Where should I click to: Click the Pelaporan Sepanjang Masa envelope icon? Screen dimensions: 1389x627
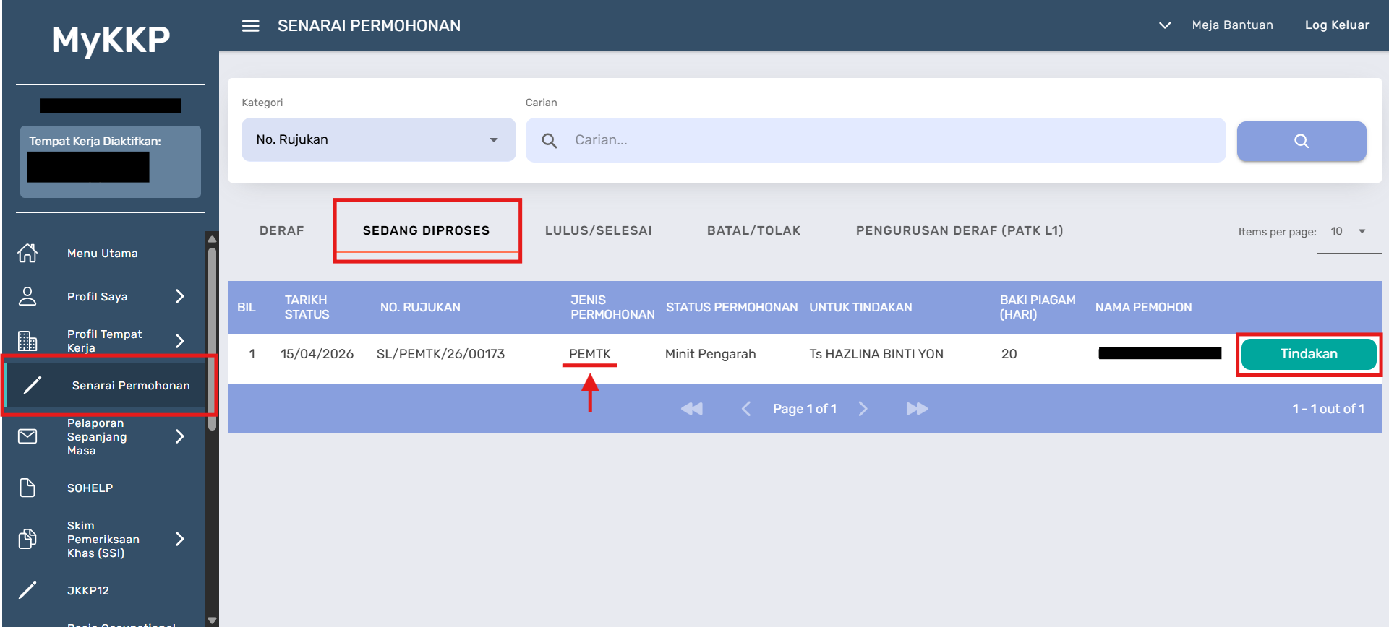click(x=27, y=436)
